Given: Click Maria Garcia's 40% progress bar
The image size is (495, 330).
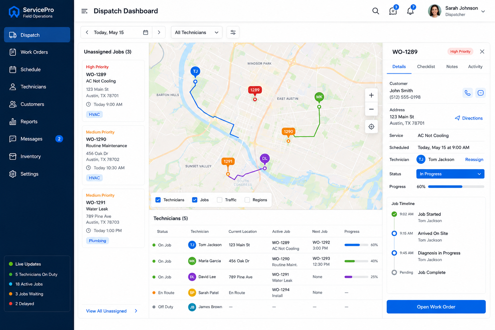Looking at the screenshot, I should pyautogui.click(x=356, y=261).
